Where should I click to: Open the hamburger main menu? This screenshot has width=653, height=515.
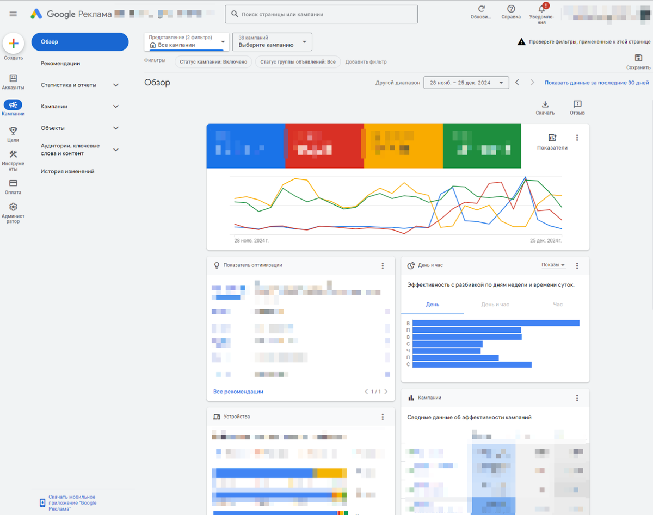(13, 14)
